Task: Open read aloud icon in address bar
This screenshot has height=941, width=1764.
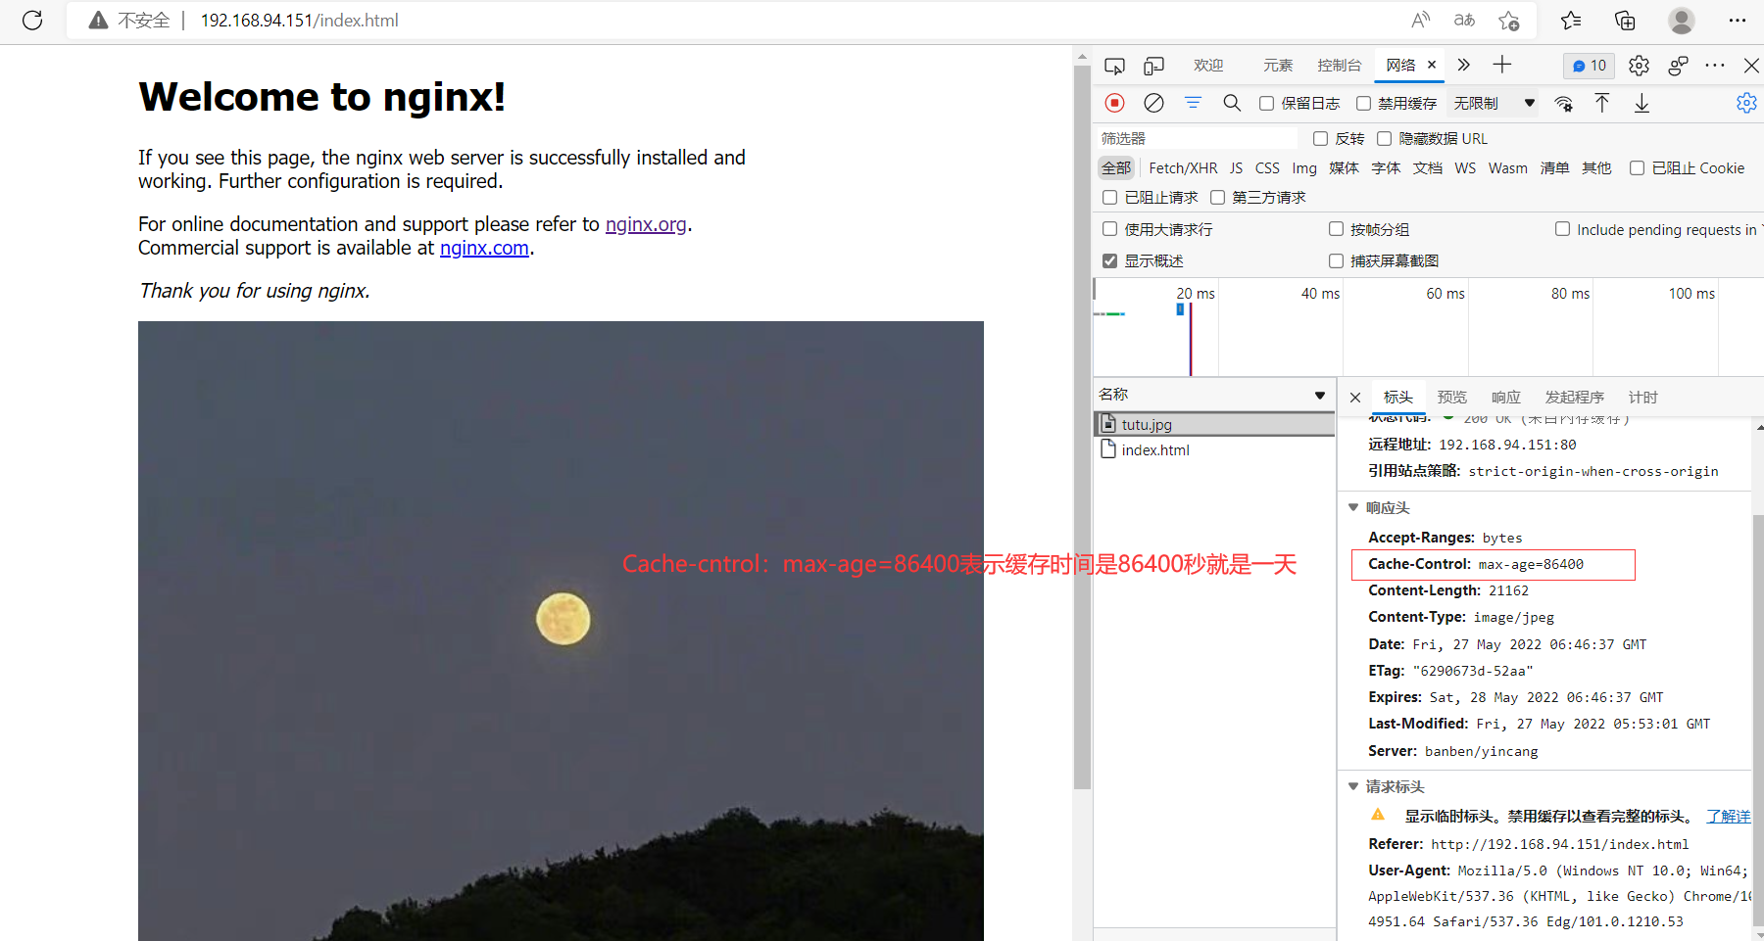Action: pos(1421,21)
